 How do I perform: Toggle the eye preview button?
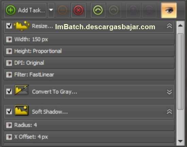[169, 10]
